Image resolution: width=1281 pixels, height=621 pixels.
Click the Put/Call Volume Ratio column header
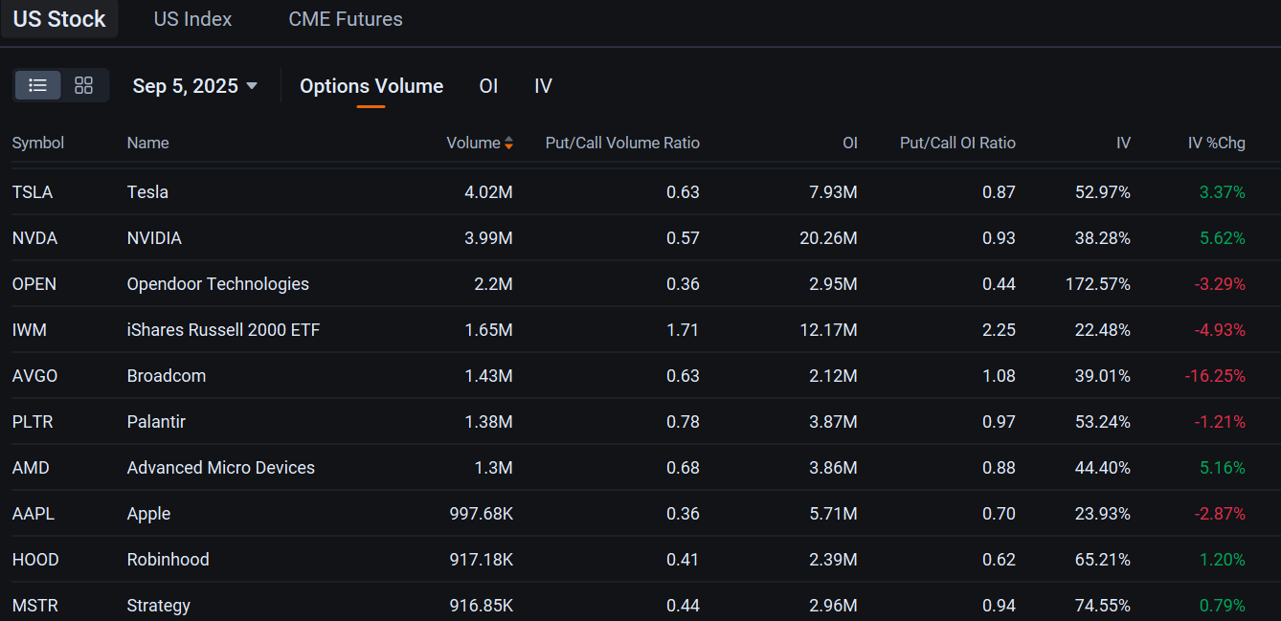click(x=622, y=142)
